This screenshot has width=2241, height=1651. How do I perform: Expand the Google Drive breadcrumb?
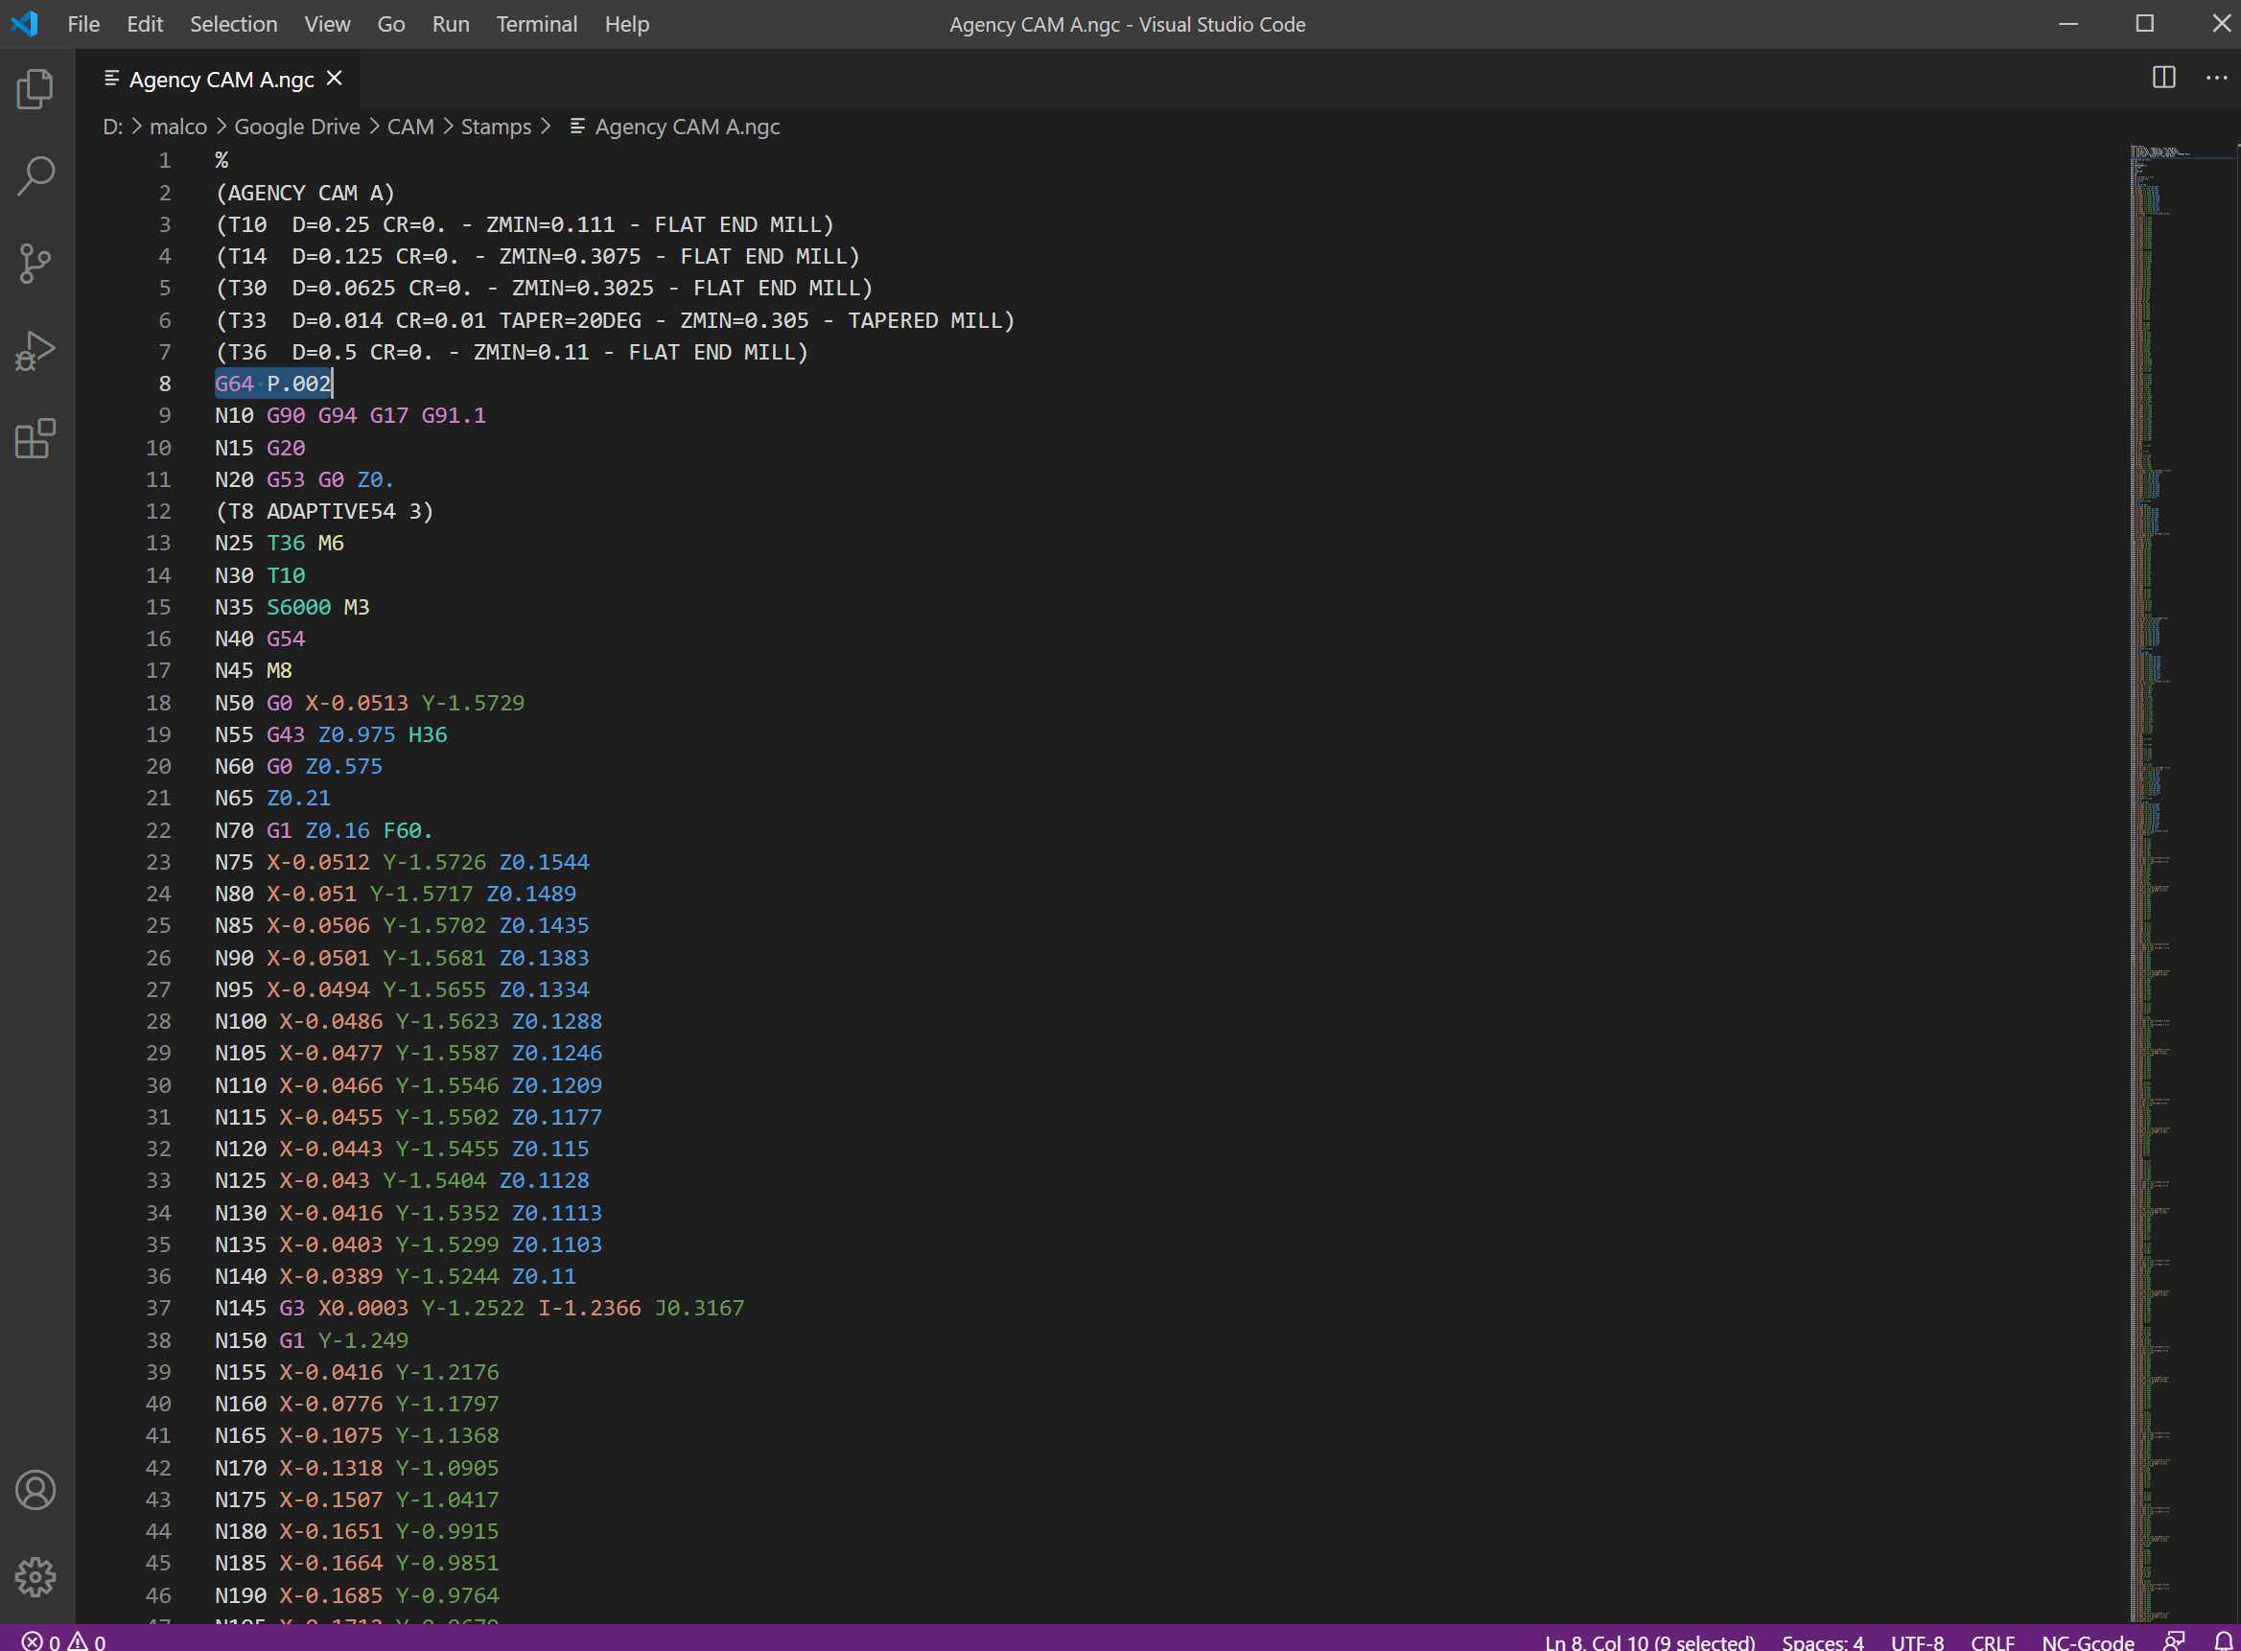tap(297, 127)
